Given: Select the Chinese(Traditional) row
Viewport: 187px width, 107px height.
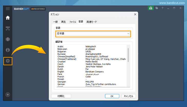Looking at the screenshot, I should click(91, 59).
